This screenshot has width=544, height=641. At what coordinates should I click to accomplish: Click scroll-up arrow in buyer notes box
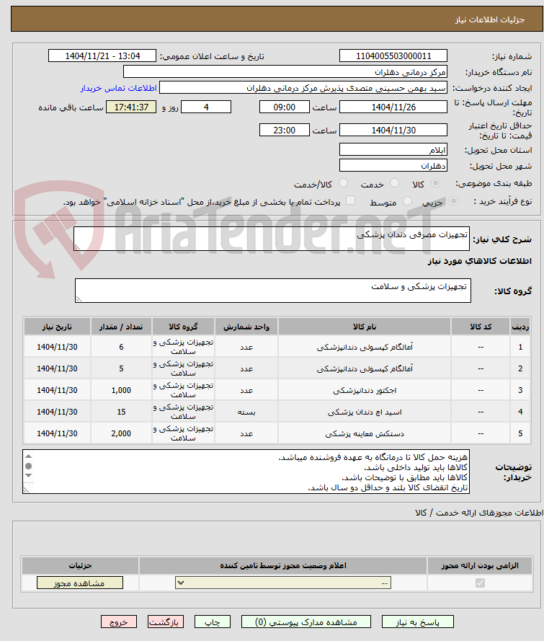[28, 456]
